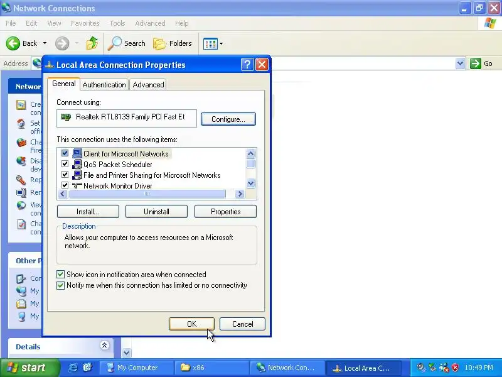Cancel the connection properties dialog

coord(242,324)
